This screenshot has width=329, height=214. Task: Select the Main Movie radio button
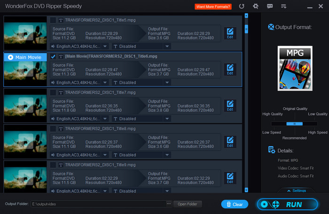(10, 57)
